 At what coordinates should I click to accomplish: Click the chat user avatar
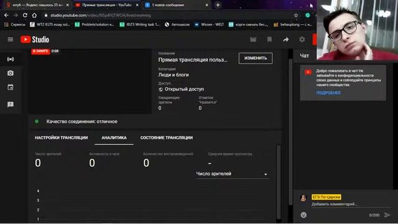(x=303, y=198)
